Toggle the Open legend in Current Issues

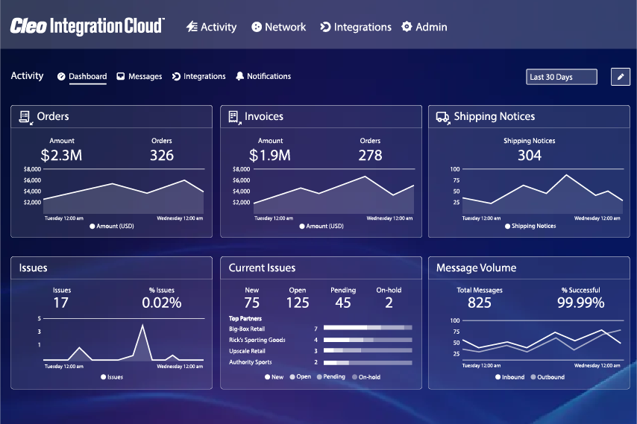coord(300,377)
